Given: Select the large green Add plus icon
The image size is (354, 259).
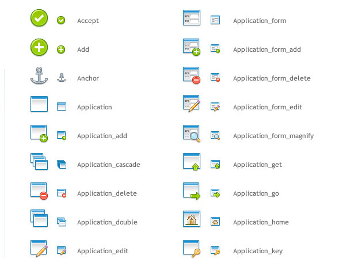Looking at the screenshot, I should (39, 47).
